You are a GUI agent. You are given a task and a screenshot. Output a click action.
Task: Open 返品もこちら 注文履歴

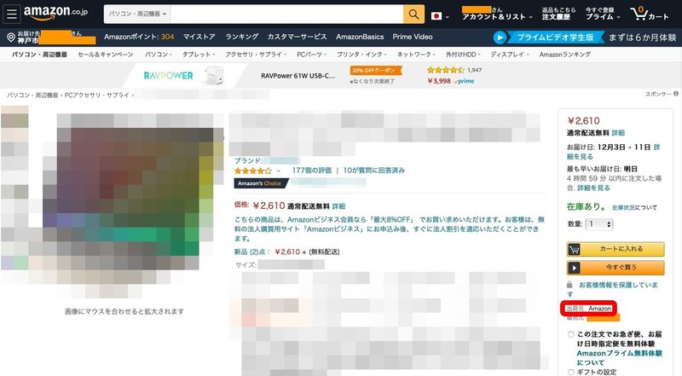(558, 14)
